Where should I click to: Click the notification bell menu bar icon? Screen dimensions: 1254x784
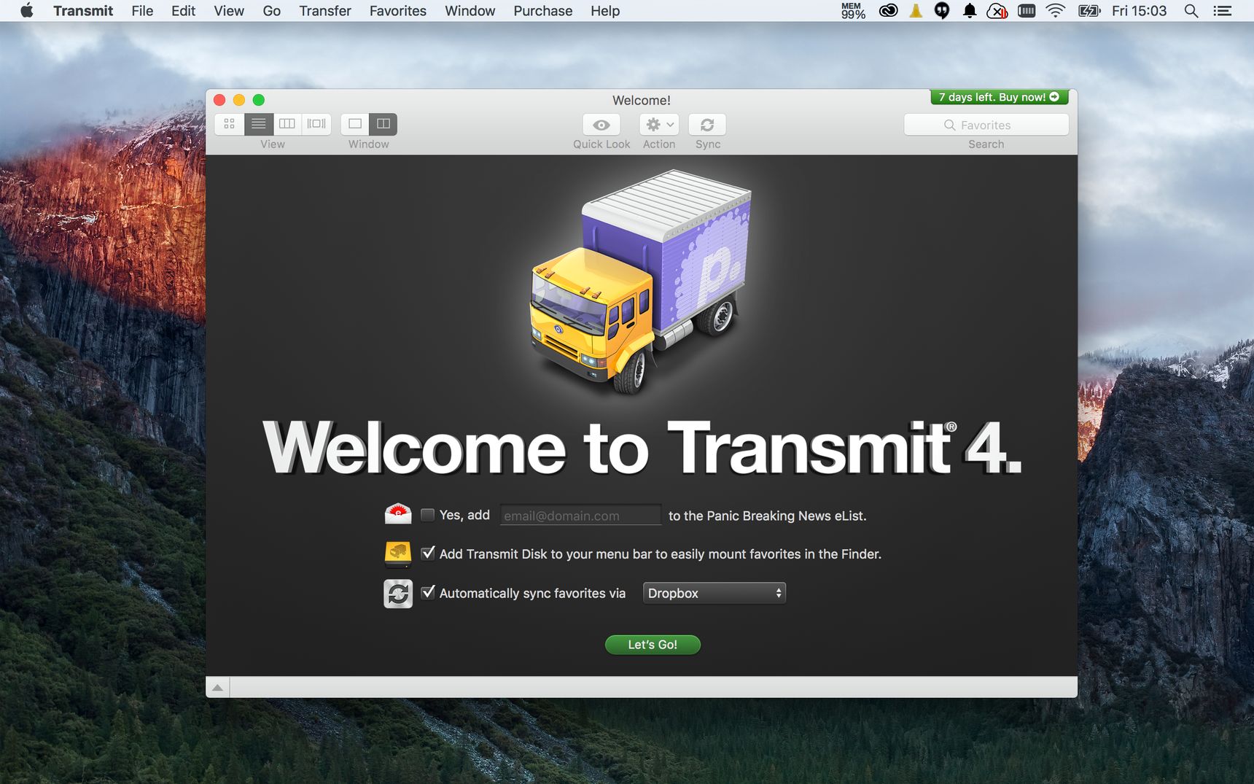[970, 11]
